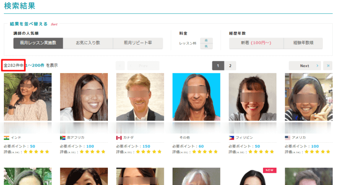Sort by 前月レッスン実施数
338x185 pixels.
(38, 43)
